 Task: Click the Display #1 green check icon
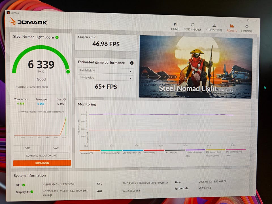(x=32, y=192)
